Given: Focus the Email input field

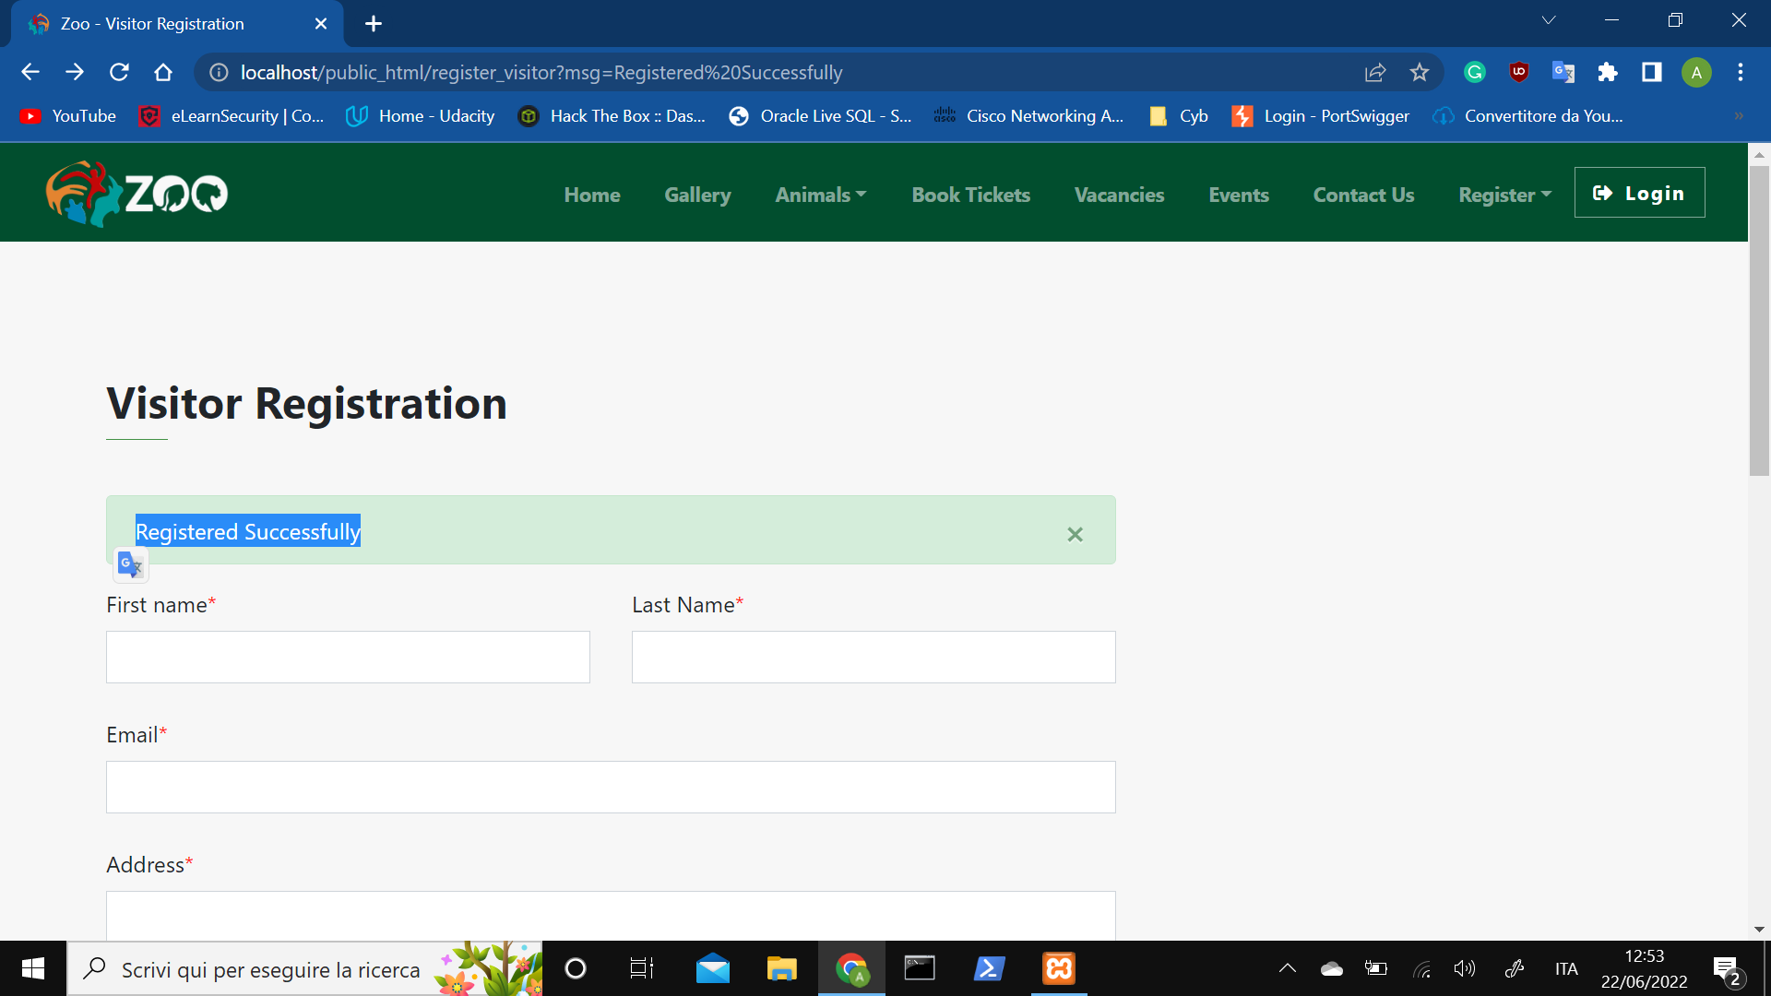Looking at the screenshot, I should [x=611, y=787].
